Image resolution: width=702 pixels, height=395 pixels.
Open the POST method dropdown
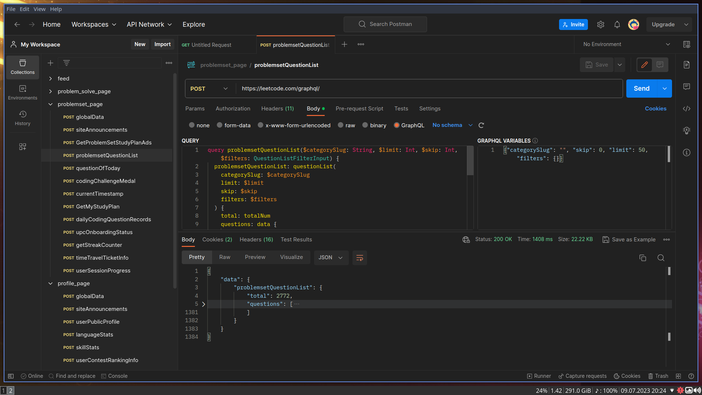click(209, 89)
